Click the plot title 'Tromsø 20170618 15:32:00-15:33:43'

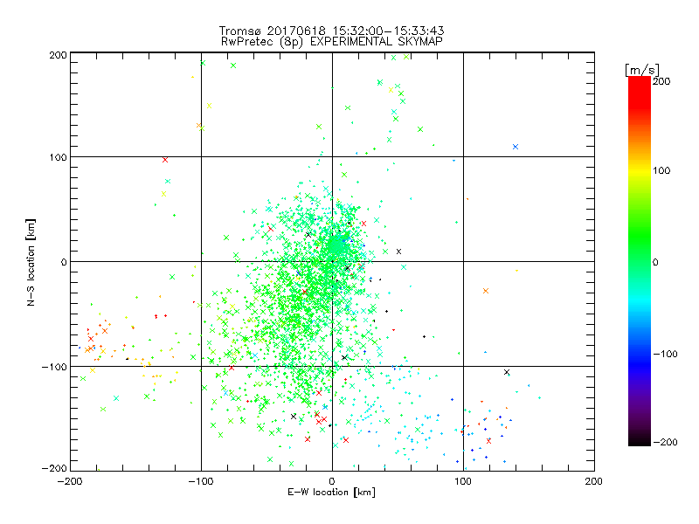point(332,31)
